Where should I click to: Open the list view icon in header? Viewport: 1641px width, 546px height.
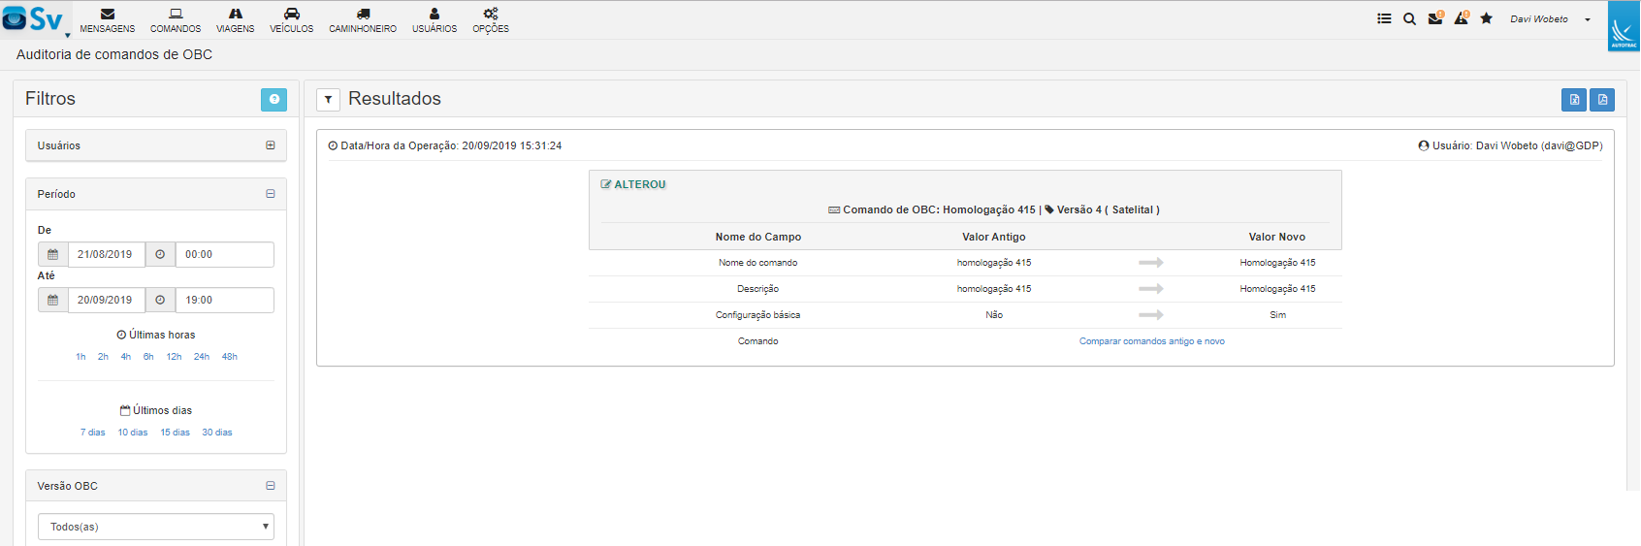(x=1384, y=18)
